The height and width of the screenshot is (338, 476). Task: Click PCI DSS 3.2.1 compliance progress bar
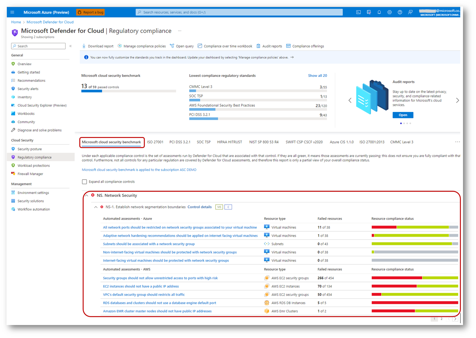pyautogui.click(x=258, y=119)
